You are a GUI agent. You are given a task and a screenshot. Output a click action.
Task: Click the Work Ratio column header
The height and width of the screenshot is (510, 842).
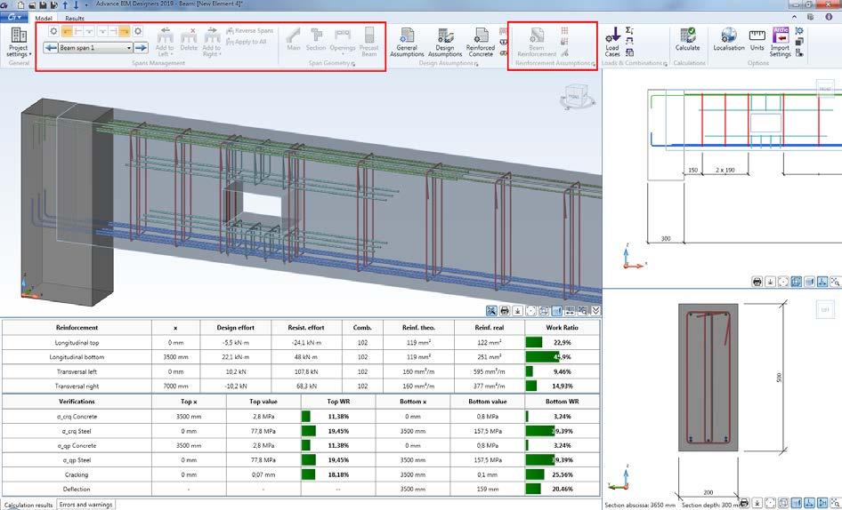(562, 327)
